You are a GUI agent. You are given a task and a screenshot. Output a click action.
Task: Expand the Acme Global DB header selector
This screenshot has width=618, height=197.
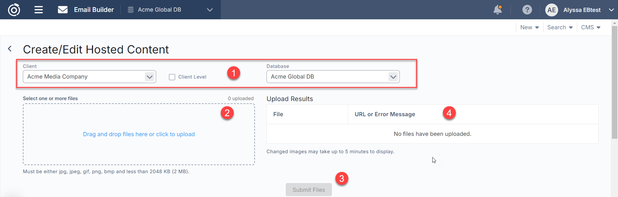coord(210,10)
